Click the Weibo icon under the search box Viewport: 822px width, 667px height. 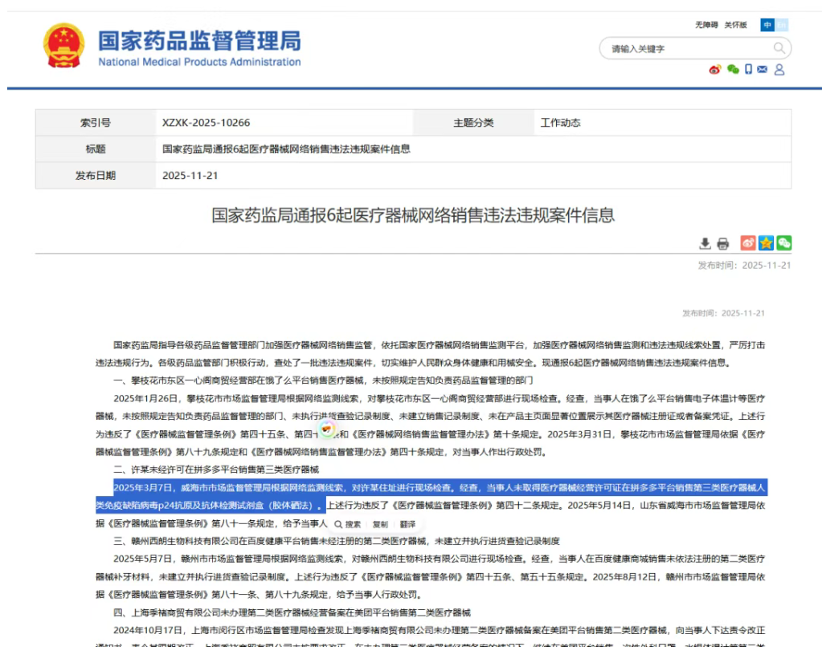[x=714, y=70]
